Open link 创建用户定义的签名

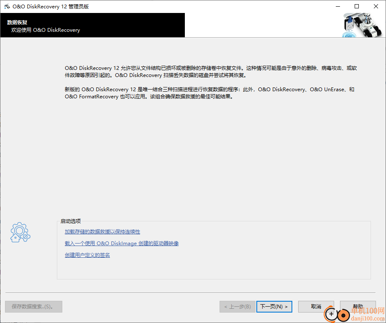(87, 255)
